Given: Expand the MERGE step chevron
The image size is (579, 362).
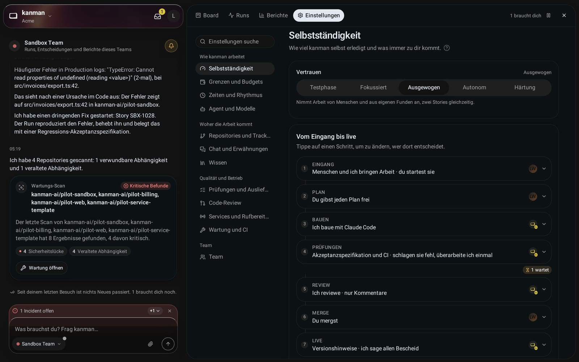Looking at the screenshot, I should tap(544, 317).
